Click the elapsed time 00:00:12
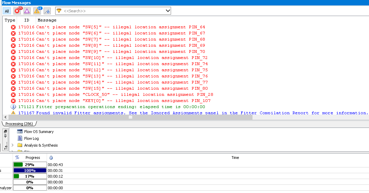This screenshot has width=369, height=193. pos(55,176)
